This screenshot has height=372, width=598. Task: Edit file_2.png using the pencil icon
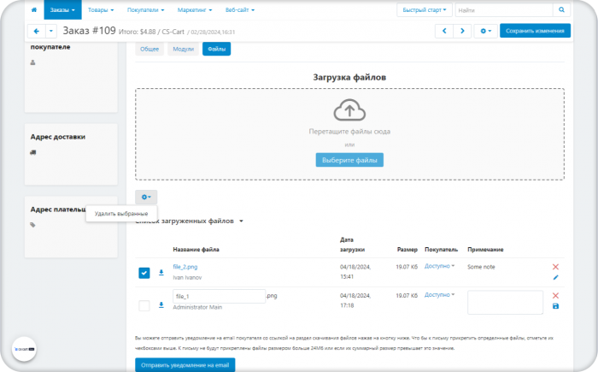coord(555,277)
